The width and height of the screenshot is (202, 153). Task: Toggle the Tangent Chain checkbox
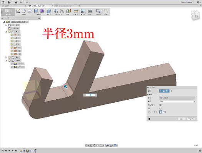click(x=160, y=105)
